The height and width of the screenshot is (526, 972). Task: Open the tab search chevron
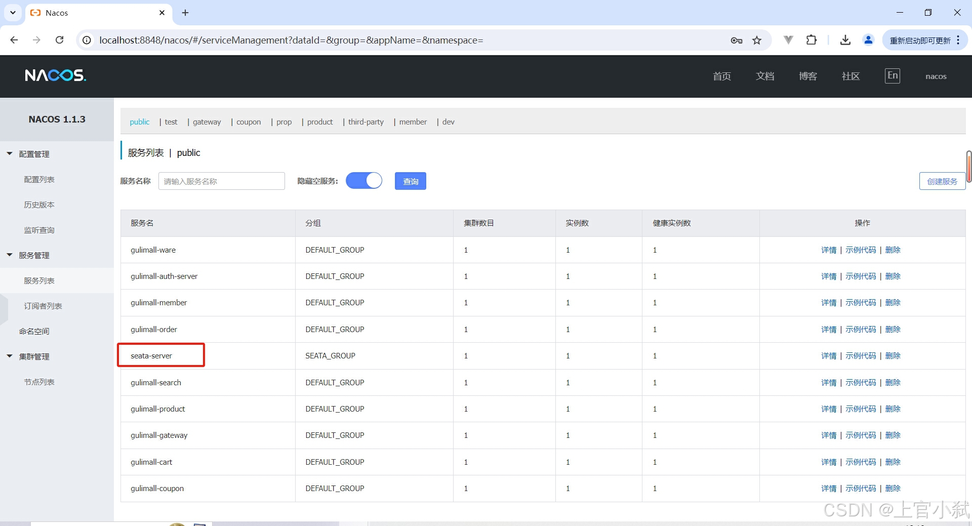click(x=13, y=13)
